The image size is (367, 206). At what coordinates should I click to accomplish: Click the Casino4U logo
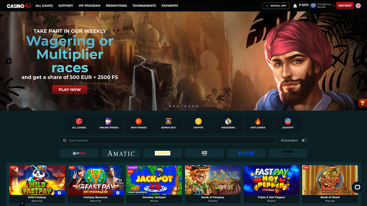pos(18,6)
